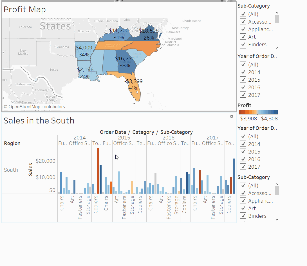Select the 2015 column header in the bar chart
This screenshot has height=266, width=307.
coord(124,138)
